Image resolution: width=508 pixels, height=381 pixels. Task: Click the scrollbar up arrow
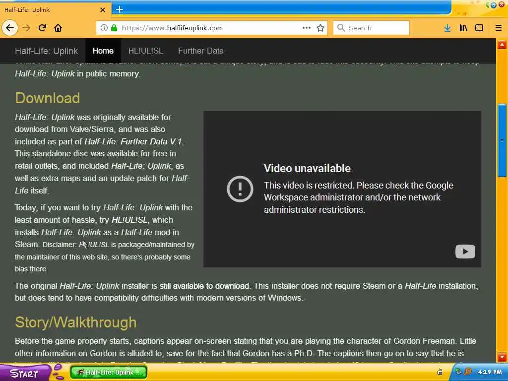[502, 45]
